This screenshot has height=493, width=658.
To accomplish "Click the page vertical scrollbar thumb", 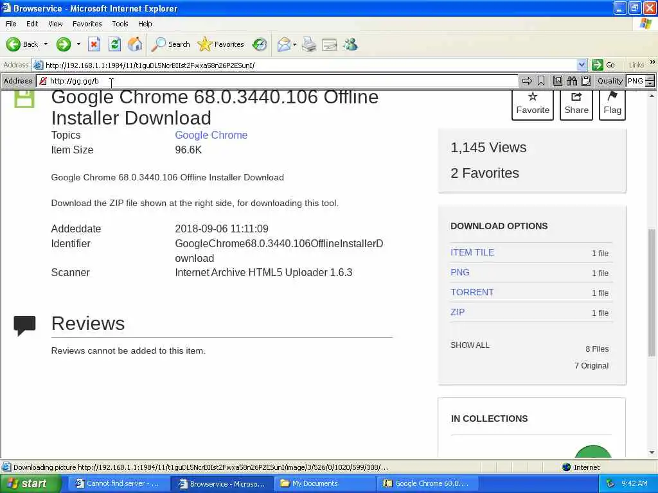I will click(652, 293).
